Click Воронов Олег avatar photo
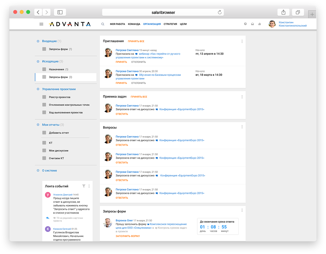The width and height of the screenshot is (326, 254). (x=108, y=223)
